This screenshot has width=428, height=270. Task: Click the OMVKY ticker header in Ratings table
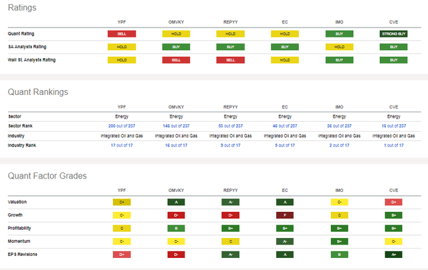176,22
